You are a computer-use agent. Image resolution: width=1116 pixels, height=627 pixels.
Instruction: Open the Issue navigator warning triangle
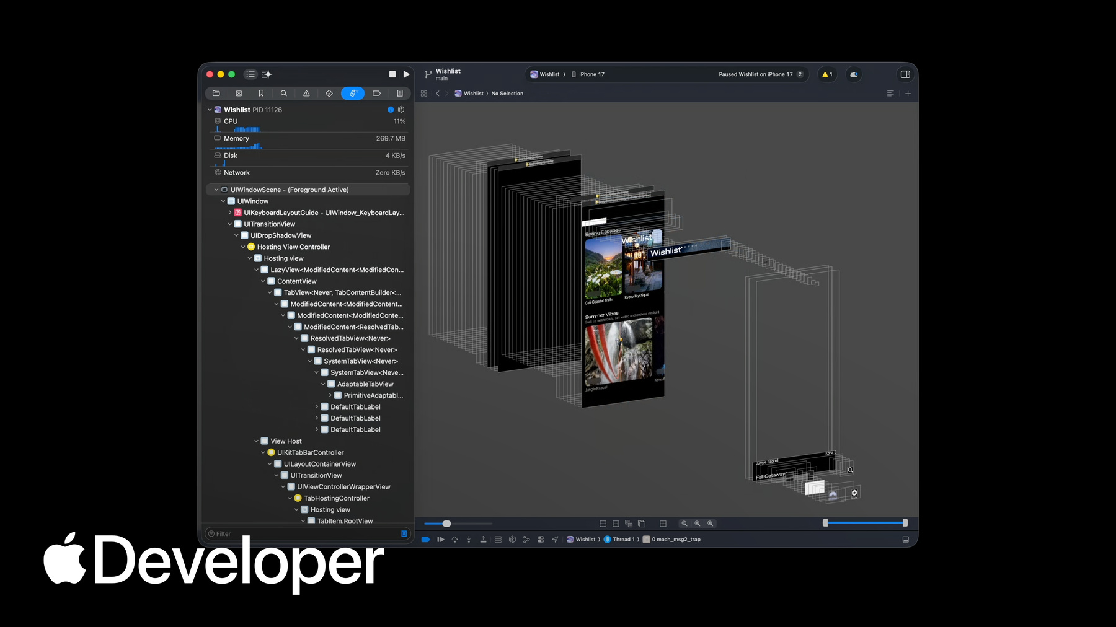(x=306, y=94)
